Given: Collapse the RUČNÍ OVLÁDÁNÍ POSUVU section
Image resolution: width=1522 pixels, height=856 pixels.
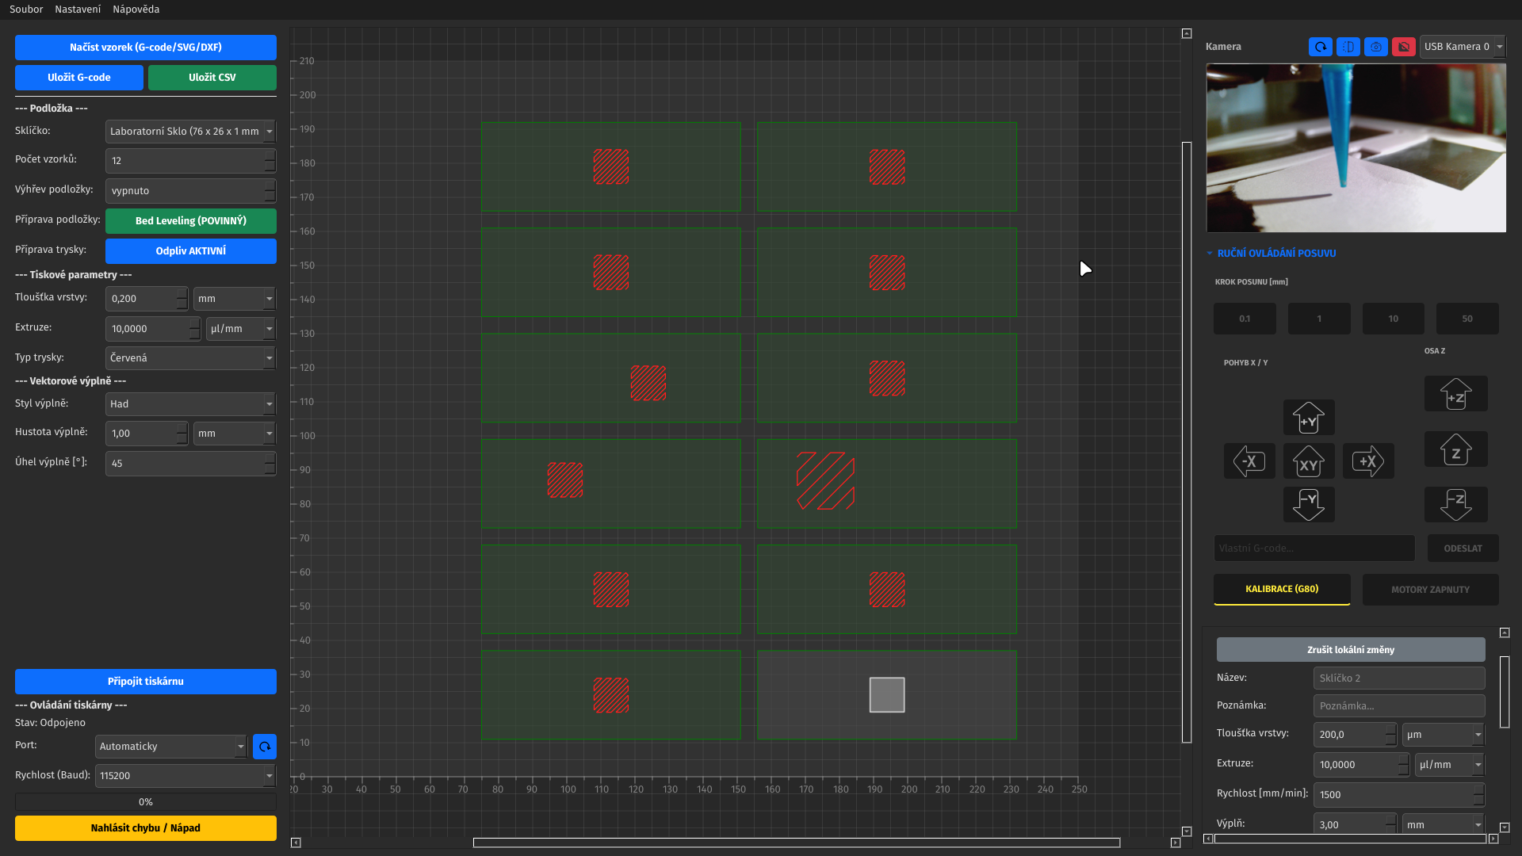Looking at the screenshot, I should (1276, 254).
